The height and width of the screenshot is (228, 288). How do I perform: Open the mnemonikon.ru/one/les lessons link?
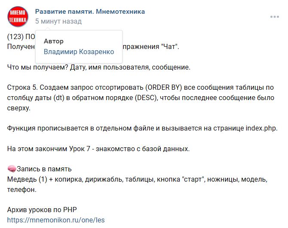tap(56, 220)
